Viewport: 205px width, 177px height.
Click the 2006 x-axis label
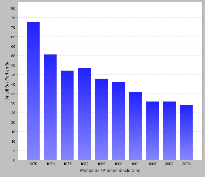(186, 164)
